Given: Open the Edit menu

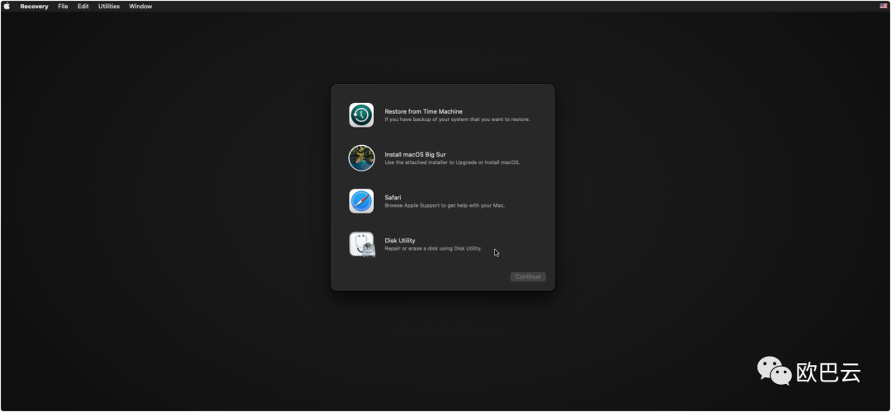Looking at the screenshot, I should 83,7.
